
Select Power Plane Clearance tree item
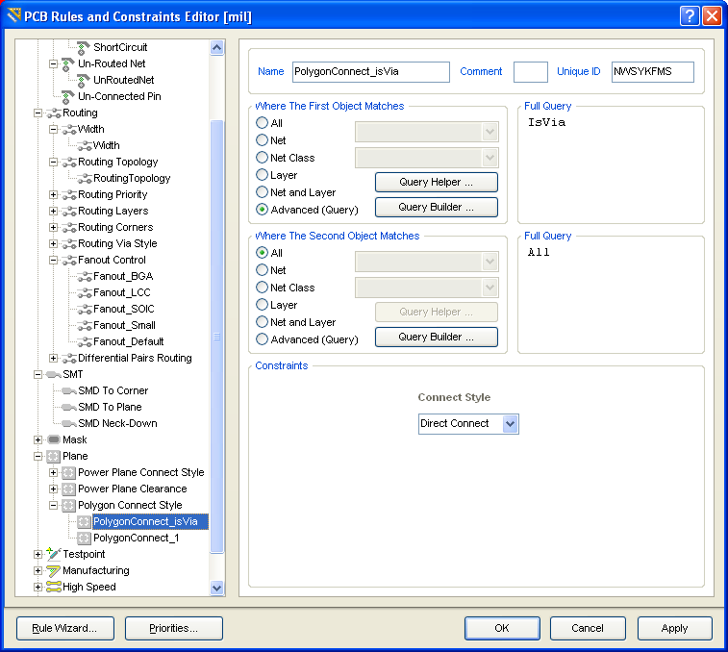(x=132, y=489)
